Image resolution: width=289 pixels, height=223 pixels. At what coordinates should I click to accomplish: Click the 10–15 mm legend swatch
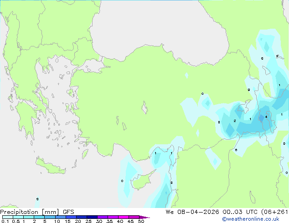tap(60, 217)
